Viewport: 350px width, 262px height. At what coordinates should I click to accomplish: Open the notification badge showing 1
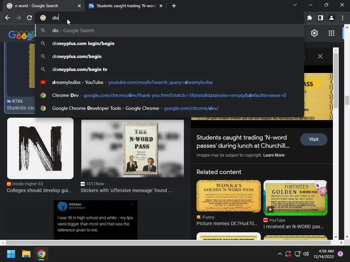tap(340, 254)
